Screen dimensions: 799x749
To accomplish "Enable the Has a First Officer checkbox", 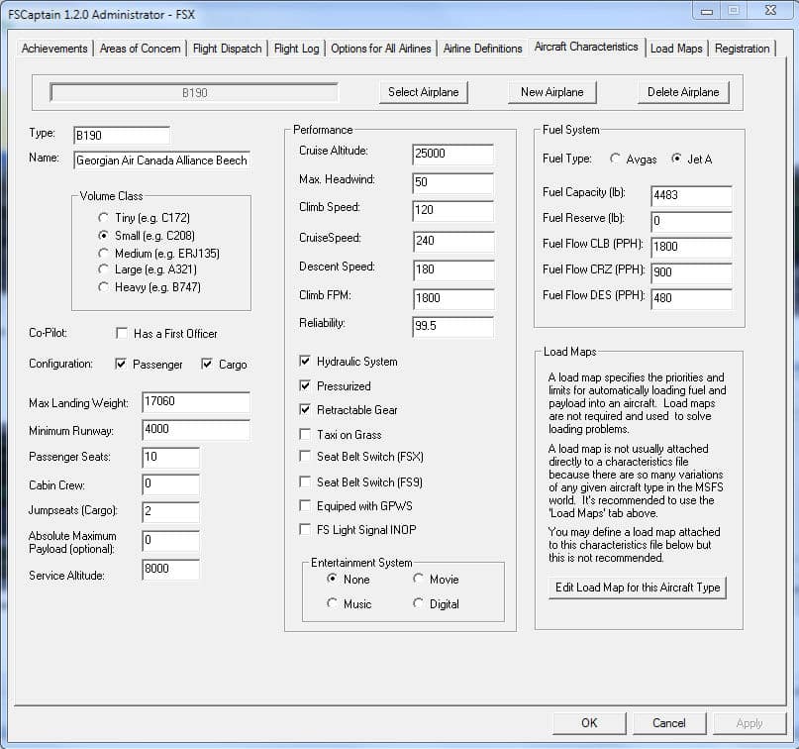I will click(122, 334).
